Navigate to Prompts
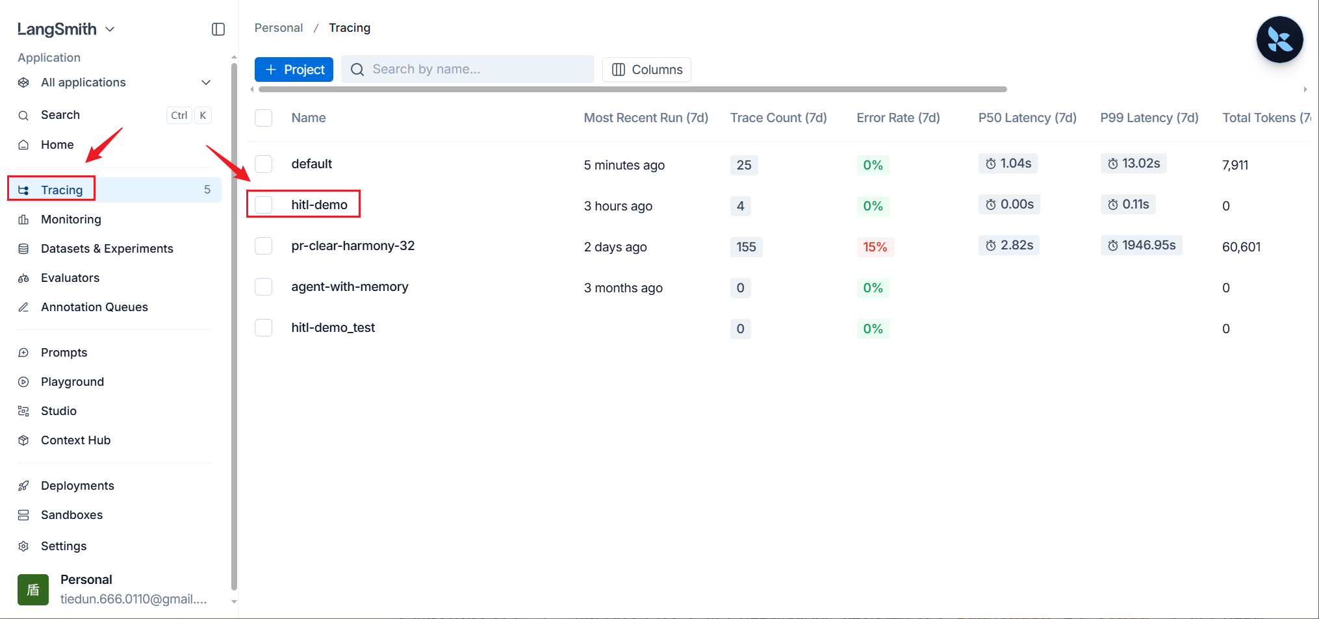Screen dimensions: 1319x619 (64, 353)
